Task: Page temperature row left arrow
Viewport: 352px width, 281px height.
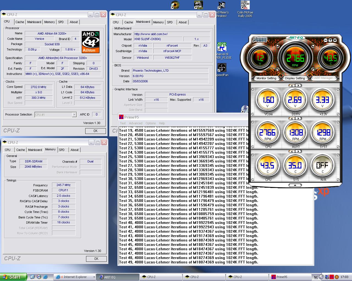Action: [292, 151]
